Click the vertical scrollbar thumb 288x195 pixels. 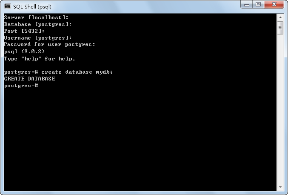tap(280, 28)
